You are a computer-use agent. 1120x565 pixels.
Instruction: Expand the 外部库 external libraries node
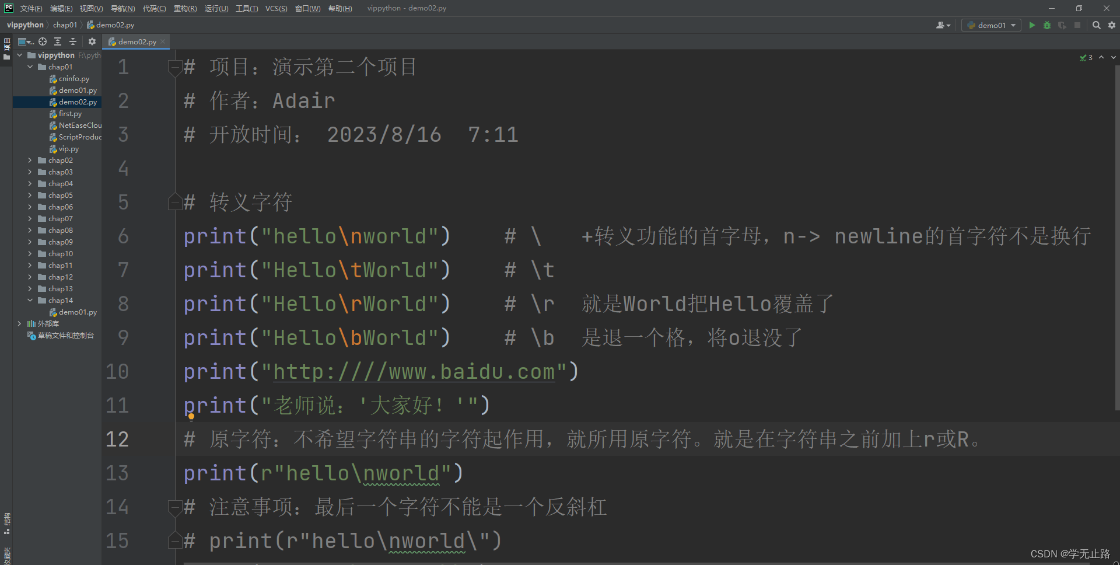(19, 324)
